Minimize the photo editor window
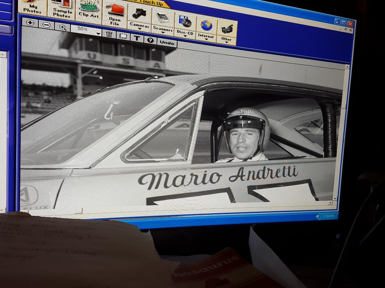This screenshot has height=288, width=385. pyautogui.click(x=337, y=21)
